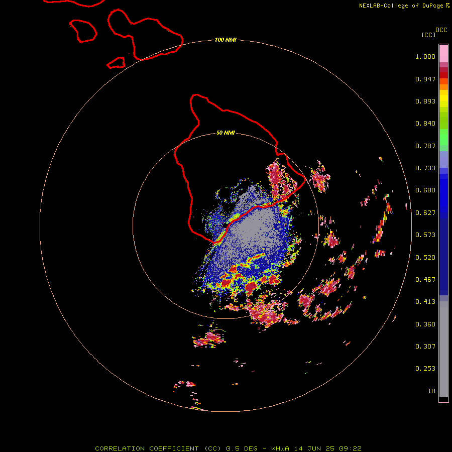Click the 0.520 scale value
The width and height of the screenshot is (452, 452).
tap(425, 257)
